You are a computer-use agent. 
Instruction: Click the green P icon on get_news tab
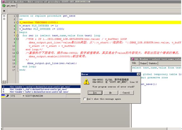(x=4, y=6)
